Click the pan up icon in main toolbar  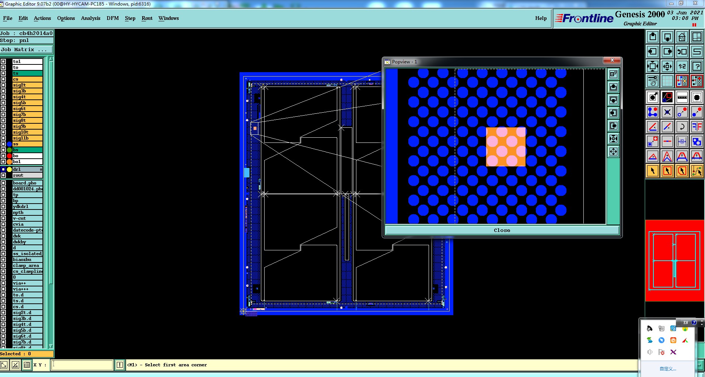pos(653,37)
